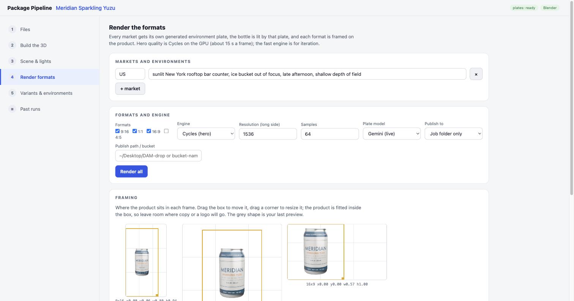Click the Samples input field

pos(330,134)
